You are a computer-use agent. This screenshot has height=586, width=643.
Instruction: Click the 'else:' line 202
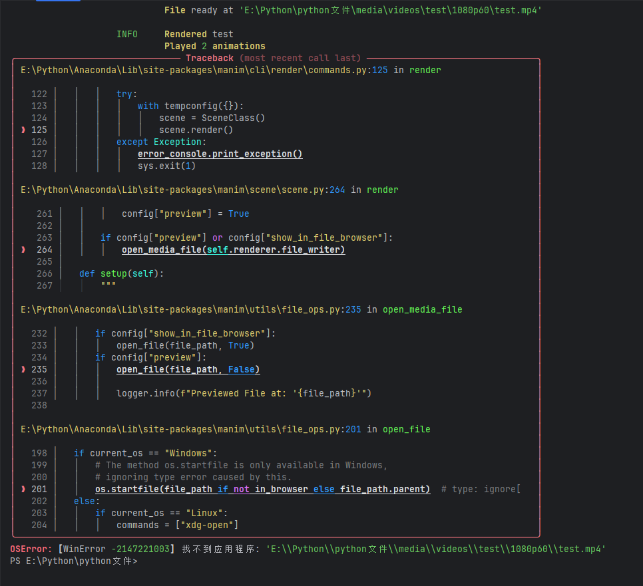[x=87, y=501]
